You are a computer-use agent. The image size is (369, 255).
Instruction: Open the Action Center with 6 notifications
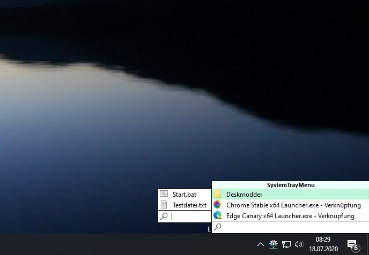tap(352, 244)
